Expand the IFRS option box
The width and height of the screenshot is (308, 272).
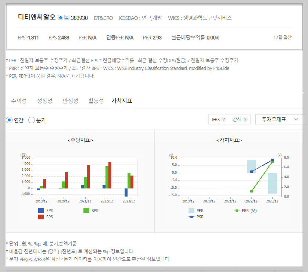[217, 119]
